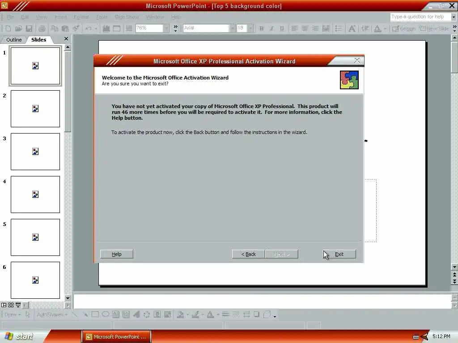This screenshot has height=343, width=458.
Task: Click the Help button in the wizard
Action: 117,254
